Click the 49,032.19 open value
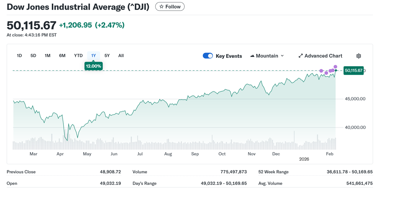 tap(110, 183)
